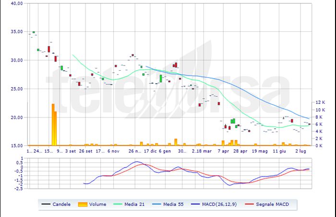
Task: Click the 35,00 price axis label
Action: click(17, 32)
